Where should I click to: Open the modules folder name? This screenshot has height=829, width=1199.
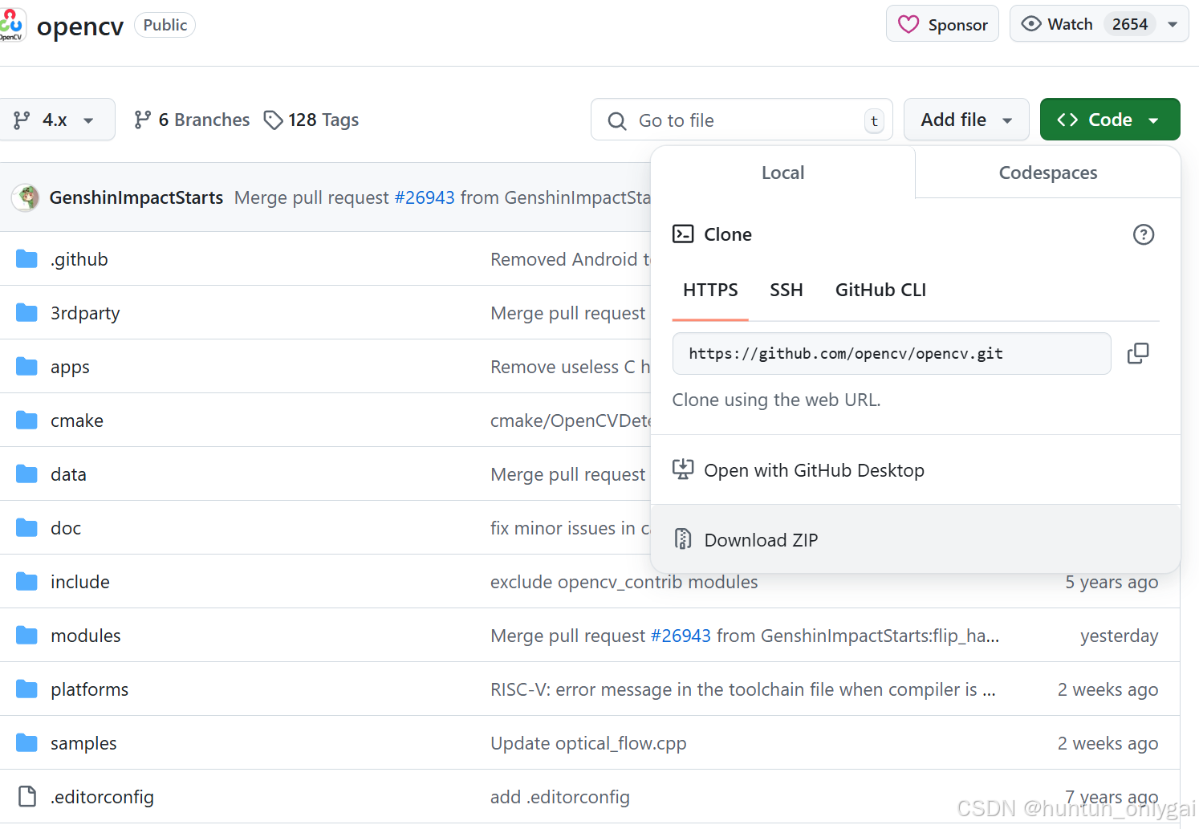point(86,636)
